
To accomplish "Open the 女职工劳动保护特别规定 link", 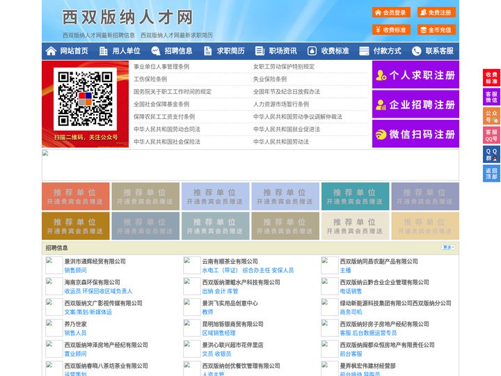I will (x=284, y=67).
